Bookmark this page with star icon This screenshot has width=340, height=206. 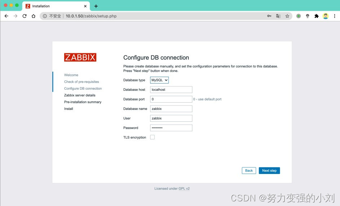click(x=287, y=16)
